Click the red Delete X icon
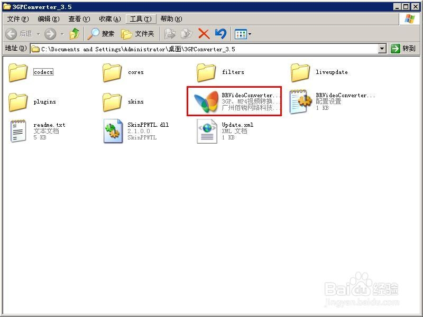 pyautogui.click(x=204, y=34)
